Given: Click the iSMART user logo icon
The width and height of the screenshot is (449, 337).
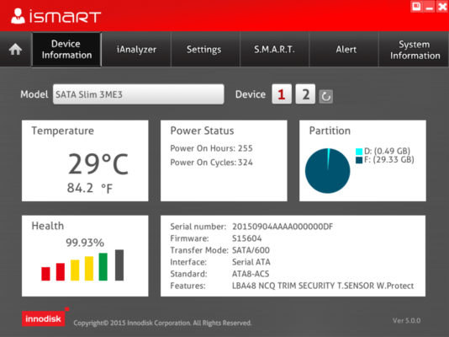Looking at the screenshot, I should 18,16.
